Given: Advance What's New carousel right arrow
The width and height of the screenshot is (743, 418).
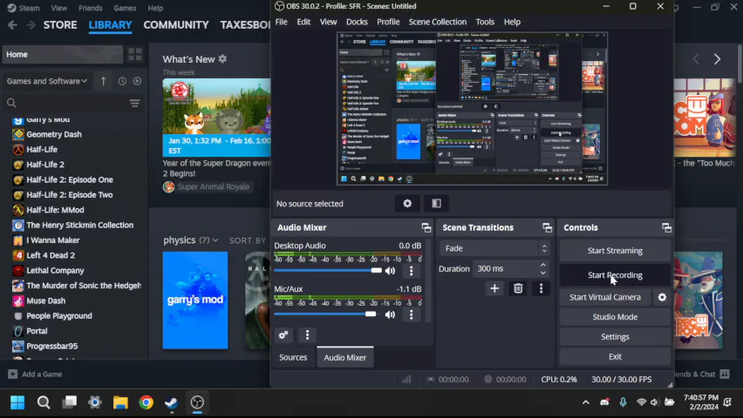Looking at the screenshot, I should tap(717, 59).
